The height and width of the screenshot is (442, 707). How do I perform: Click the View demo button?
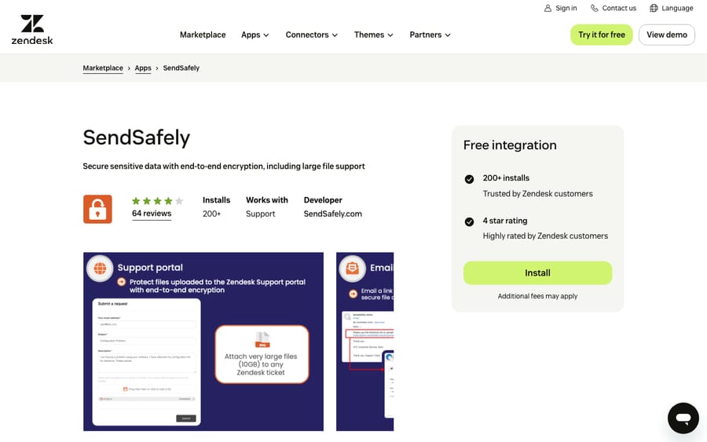(x=667, y=35)
